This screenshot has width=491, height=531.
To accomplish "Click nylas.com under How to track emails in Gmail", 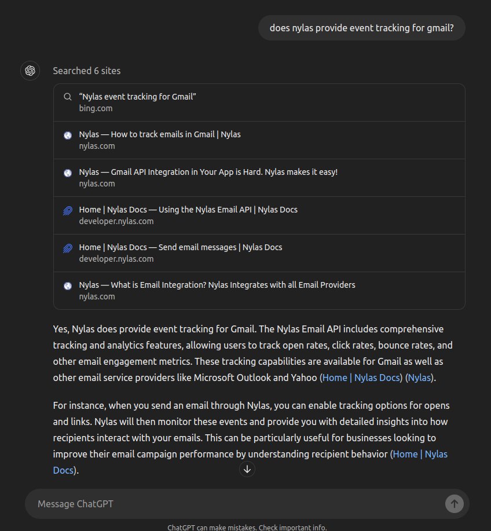I will click(x=97, y=146).
